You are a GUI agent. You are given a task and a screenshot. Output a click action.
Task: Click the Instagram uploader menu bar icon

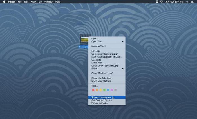pos(157,2)
